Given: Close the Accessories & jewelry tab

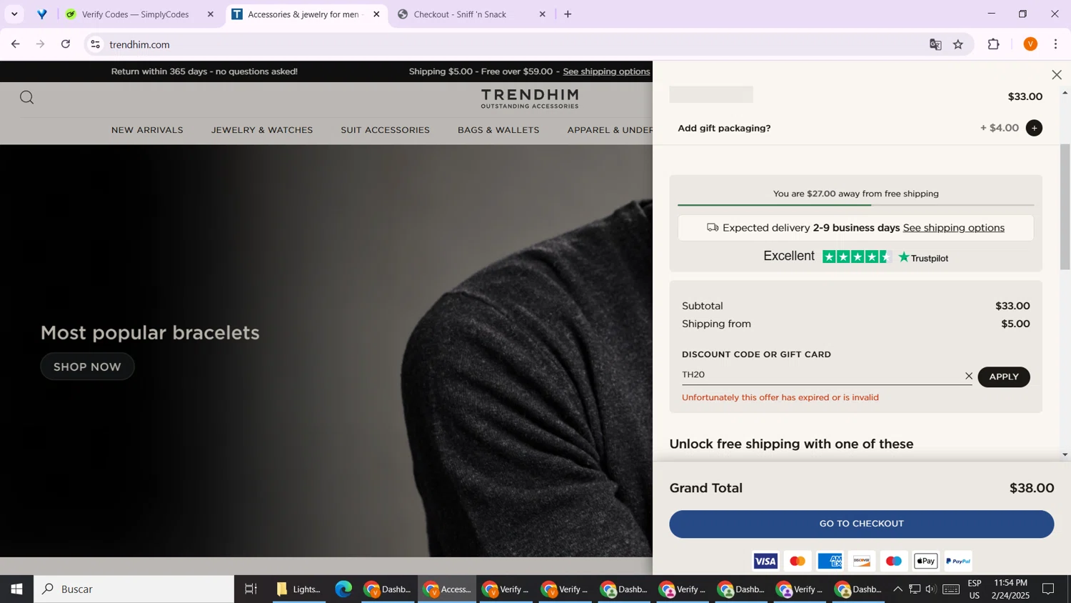Looking at the screenshot, I should [376, 14].
